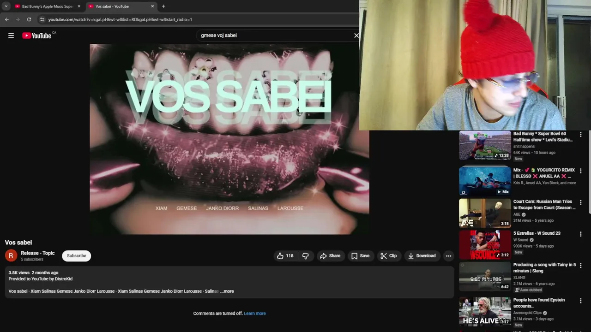
Task: Open more actions ellipsis under video
Action: 448,256
